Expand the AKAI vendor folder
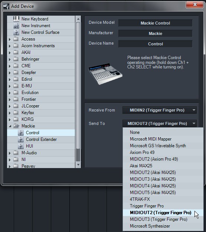 tap(10, 53)
